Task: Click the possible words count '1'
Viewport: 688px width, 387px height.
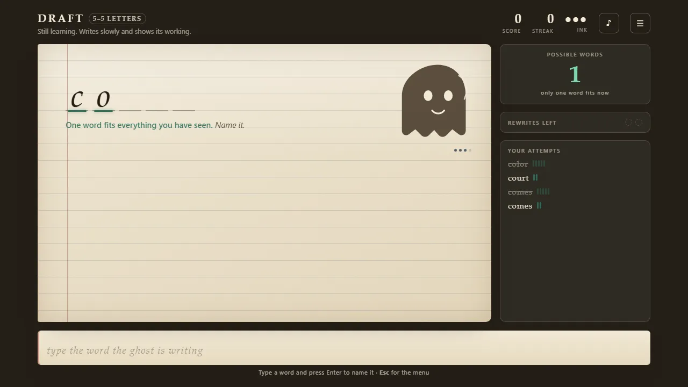Action: (575, 74)
